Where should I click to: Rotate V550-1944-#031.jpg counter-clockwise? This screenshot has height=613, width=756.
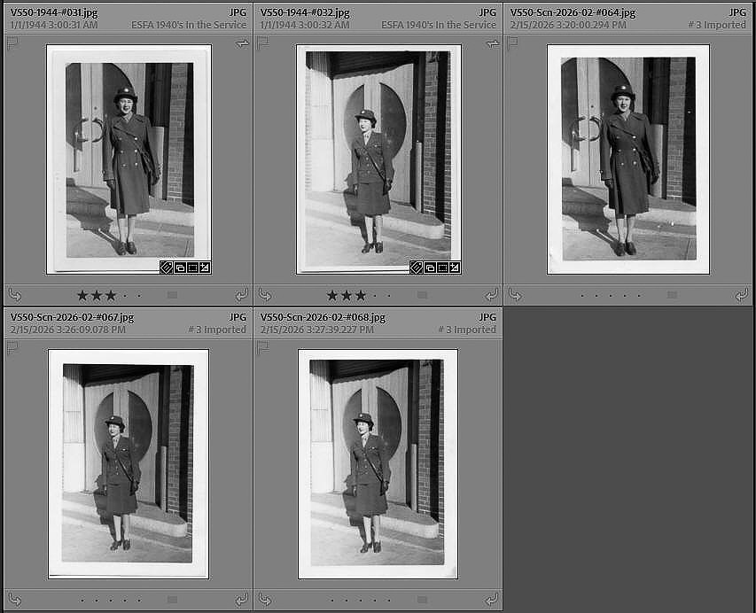coord(15,295)
